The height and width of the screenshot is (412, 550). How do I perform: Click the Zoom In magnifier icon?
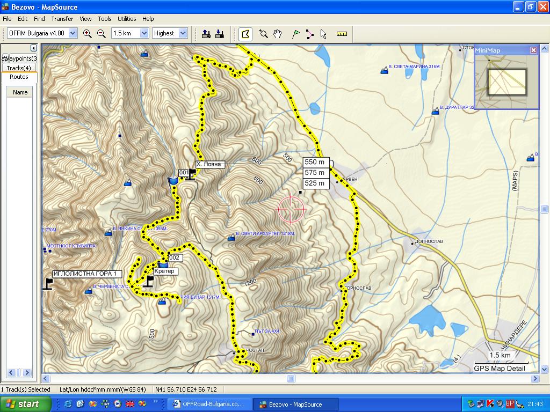(88, 33)
